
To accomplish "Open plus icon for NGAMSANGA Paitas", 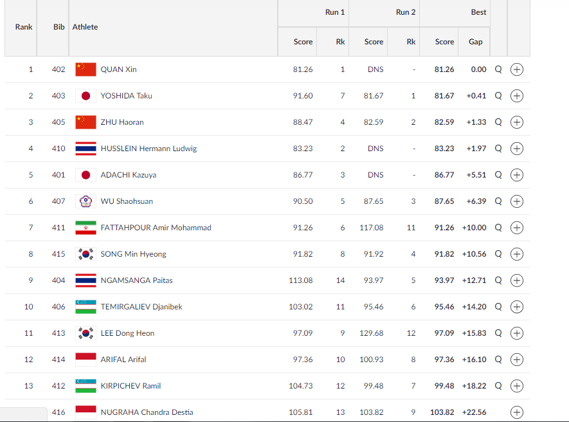I will 517,280.
